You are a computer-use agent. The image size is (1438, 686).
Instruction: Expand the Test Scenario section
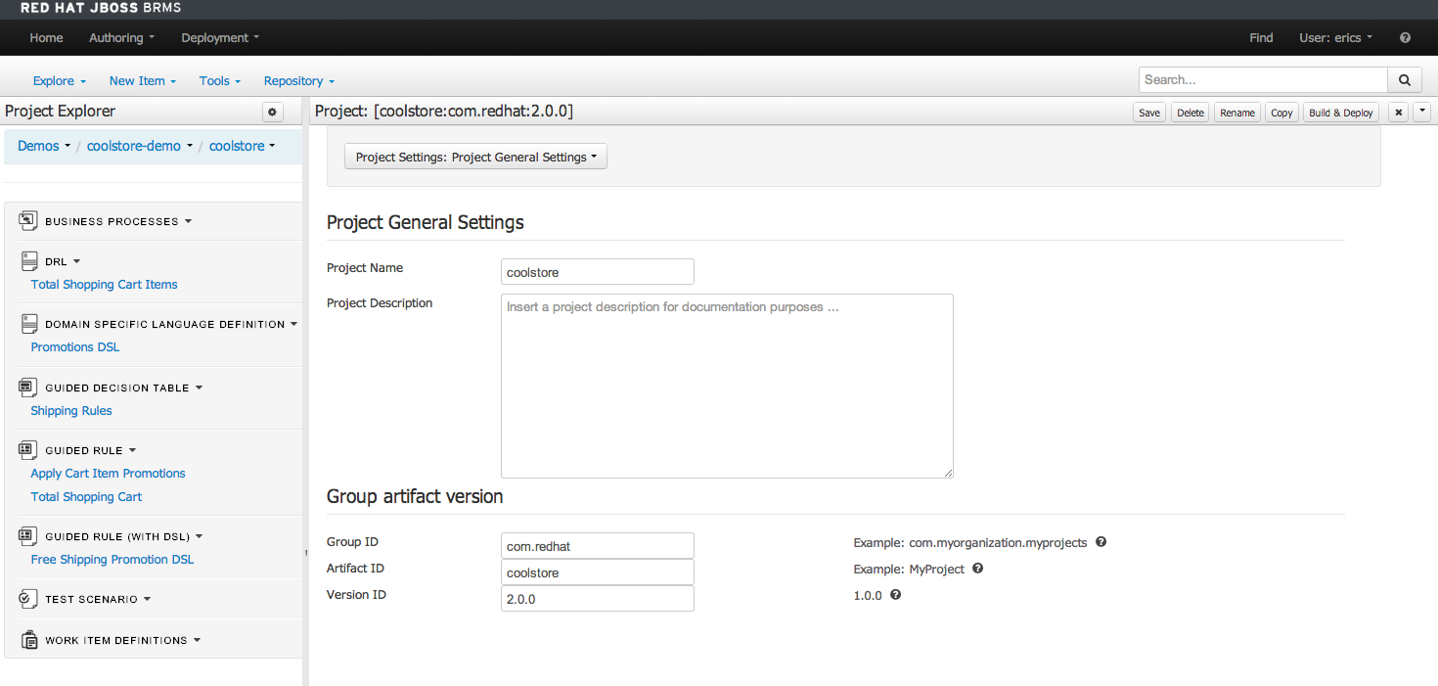(147, 599)
